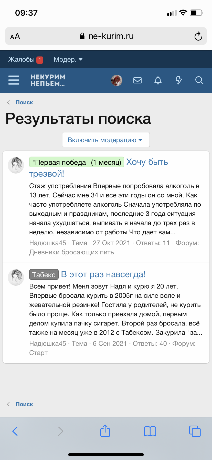This screenshot has height=460, width=212.
Task: Open the AA text size menu
Action: [15, 36]
